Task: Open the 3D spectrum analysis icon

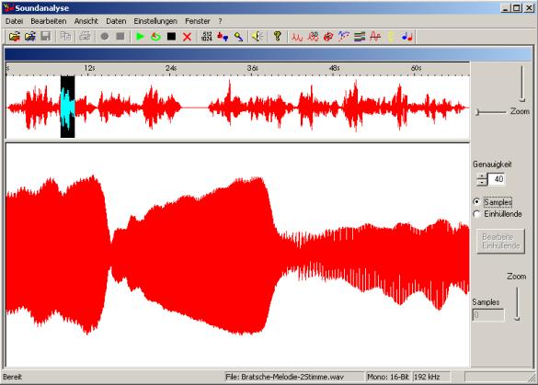Action: (x=313, y=37)
